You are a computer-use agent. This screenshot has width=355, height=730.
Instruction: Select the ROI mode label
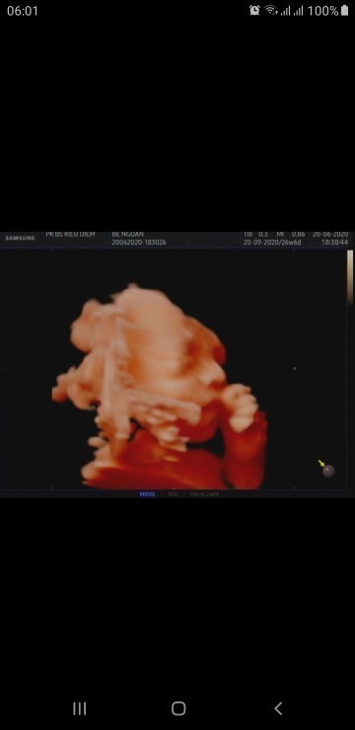[x=173, y=494]
